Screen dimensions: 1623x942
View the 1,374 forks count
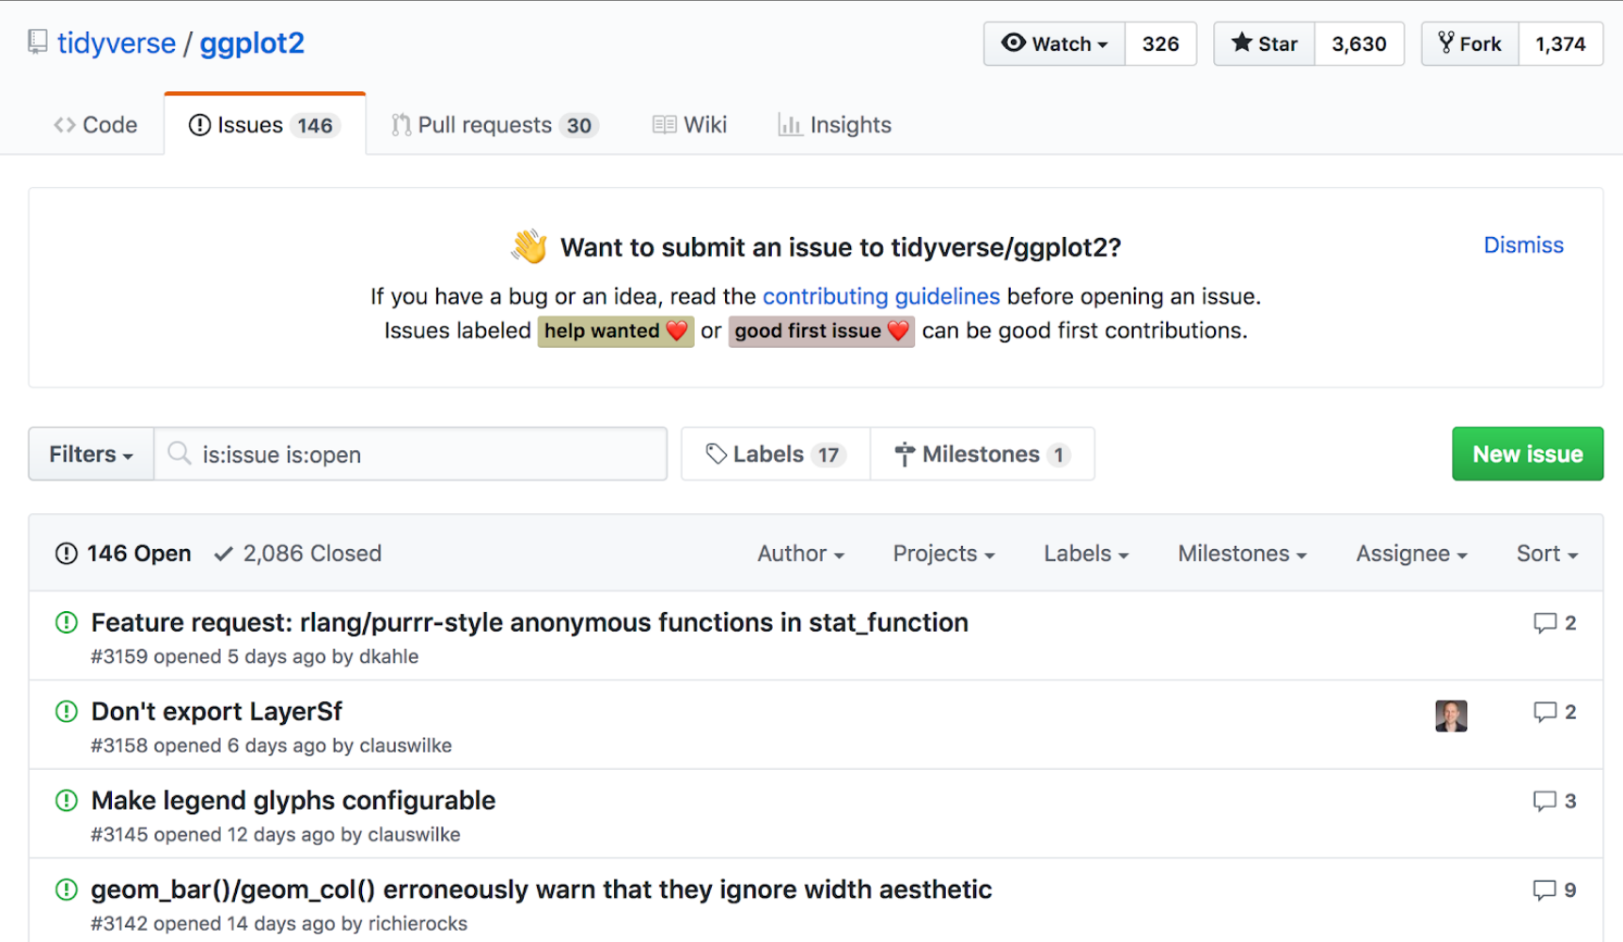1561,44
